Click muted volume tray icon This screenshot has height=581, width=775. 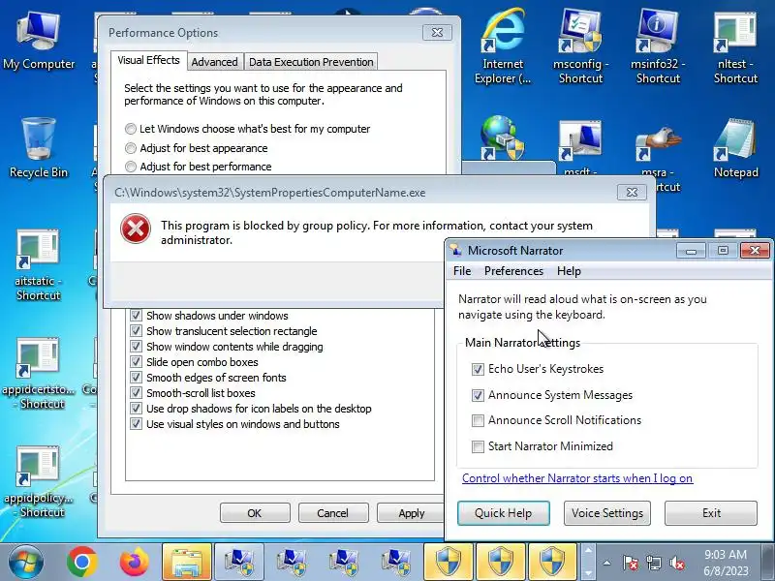click(677, 563)
